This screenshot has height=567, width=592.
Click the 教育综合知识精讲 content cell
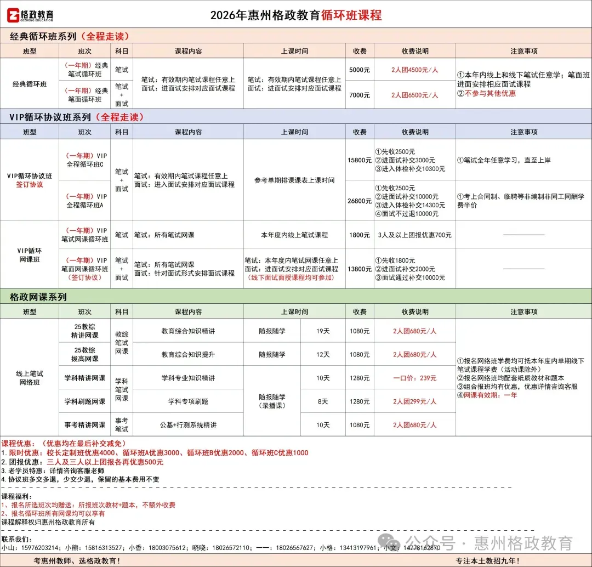click(x=188, y=331)
